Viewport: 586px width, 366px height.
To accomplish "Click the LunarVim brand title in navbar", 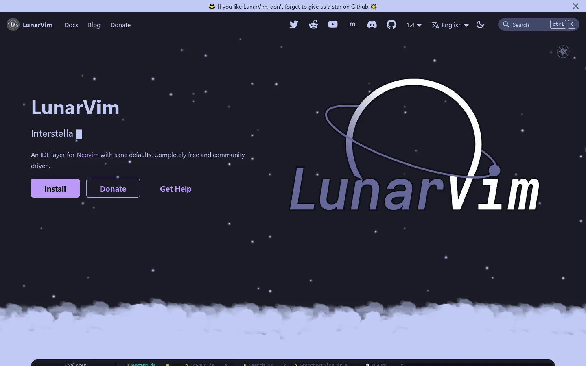I will tap(38, 25).
